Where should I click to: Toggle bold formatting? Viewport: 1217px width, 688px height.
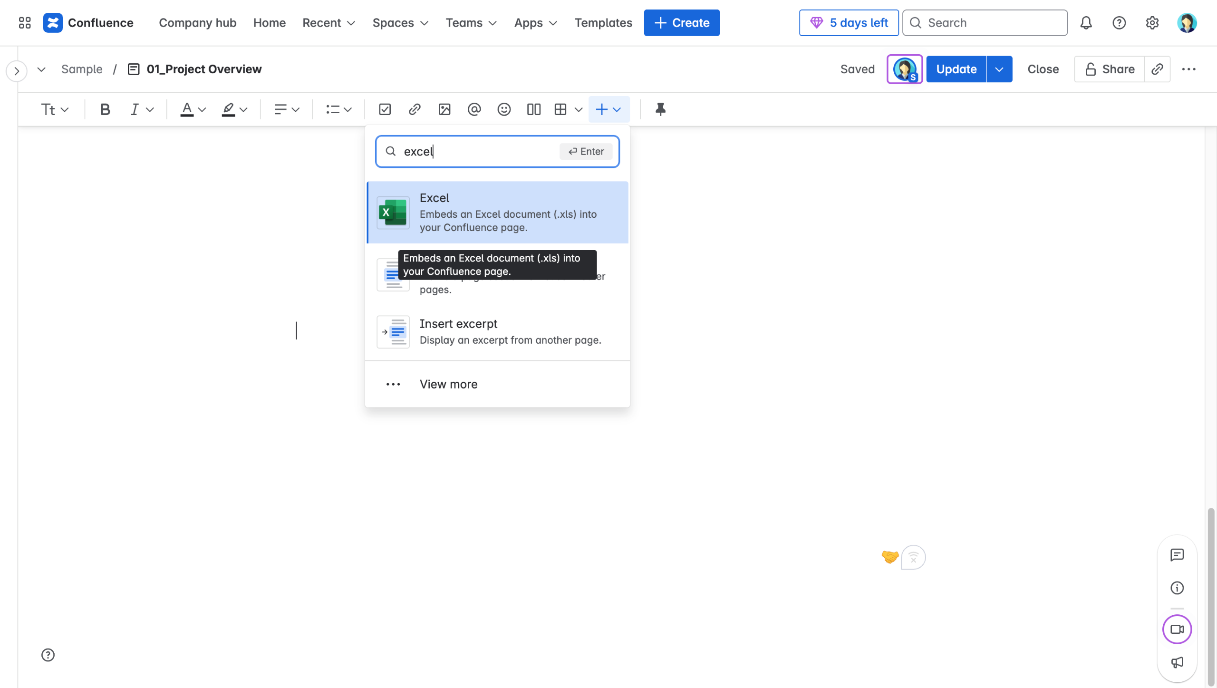(x=105, y=109)
